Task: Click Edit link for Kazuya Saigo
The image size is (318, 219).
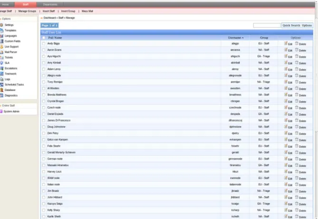Action: point(290,204)
